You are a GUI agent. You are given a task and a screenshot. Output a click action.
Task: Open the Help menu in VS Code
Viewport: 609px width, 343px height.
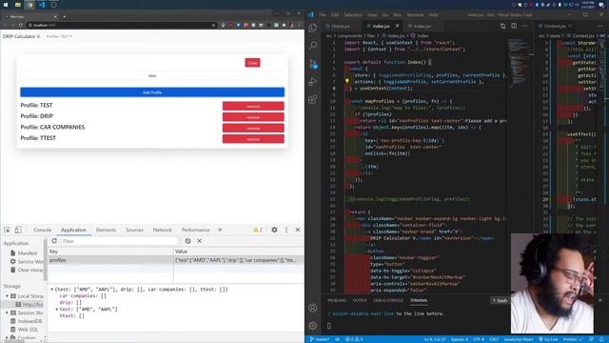pyautogui.click(x=434, y=15)
